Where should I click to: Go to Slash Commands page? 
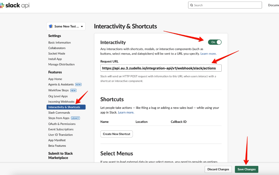(59, 113)
